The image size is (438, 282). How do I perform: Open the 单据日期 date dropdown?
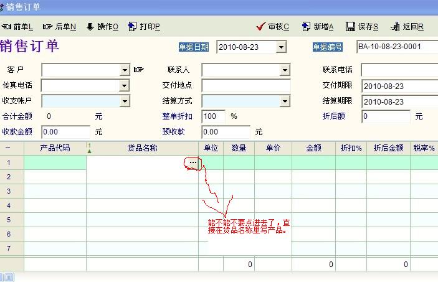coord(281,47)
